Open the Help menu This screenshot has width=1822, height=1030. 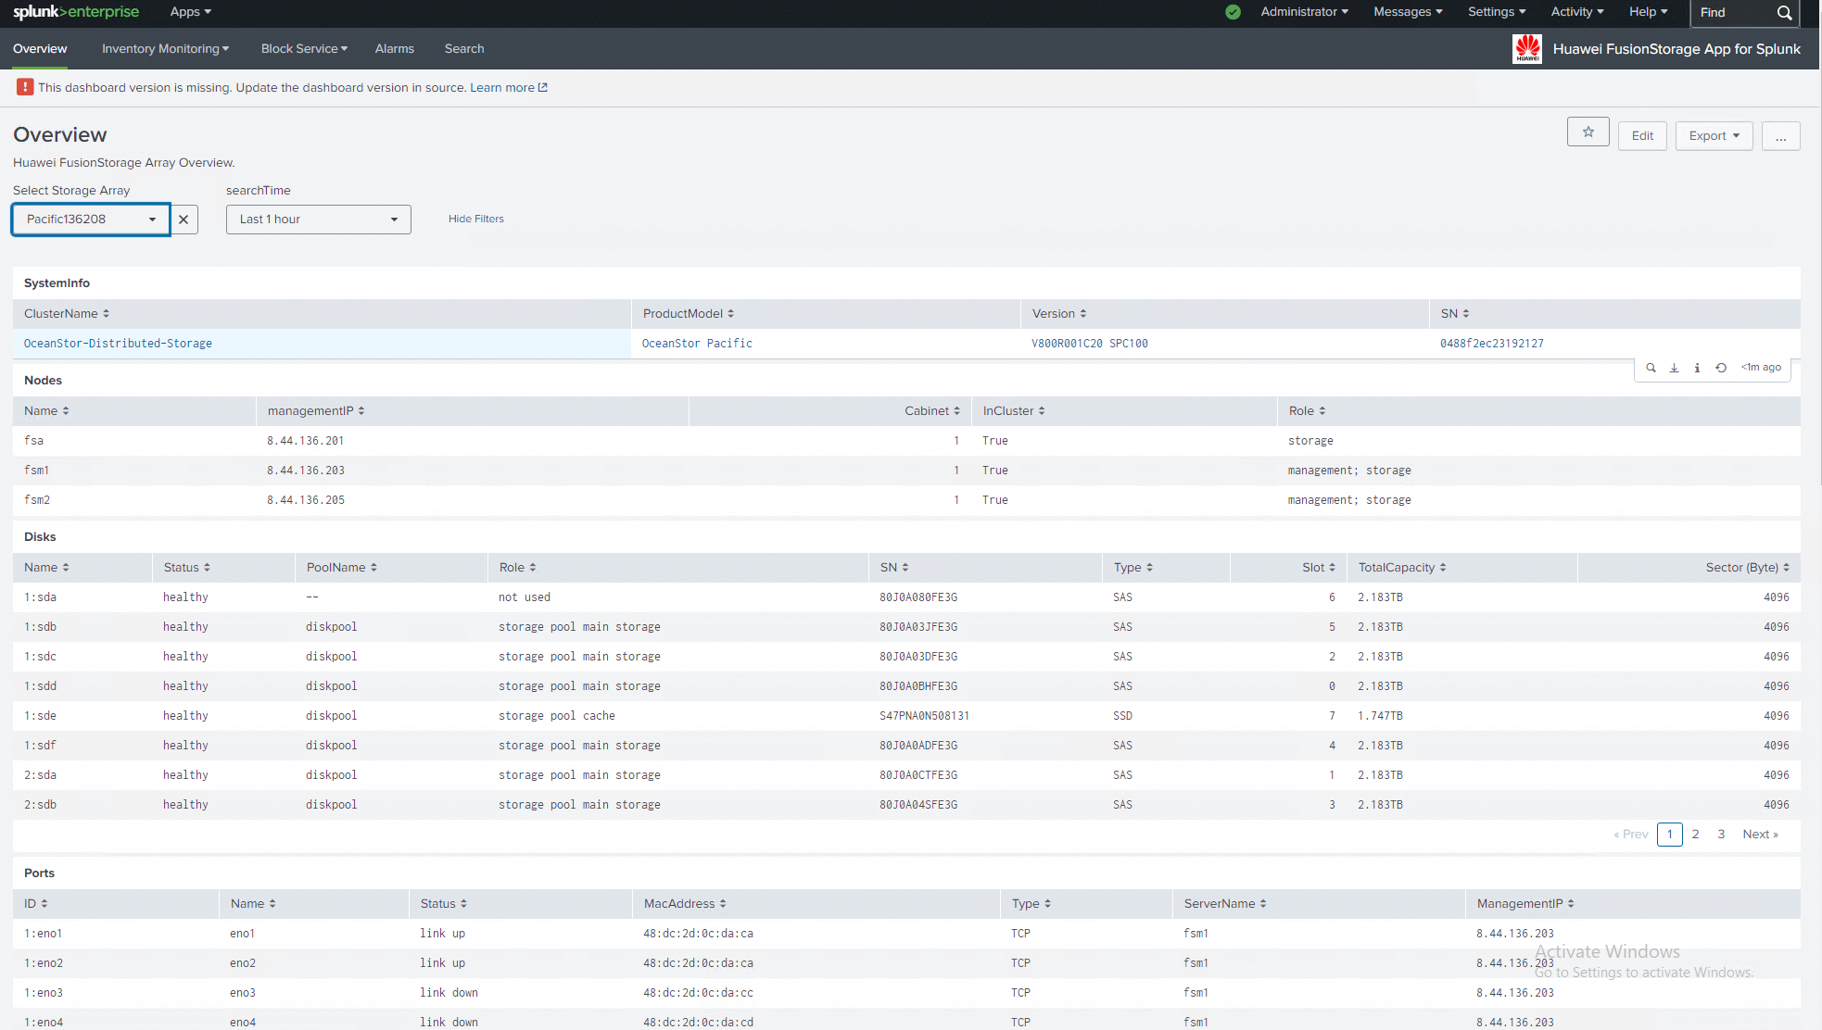click(x=1648, y=12)
